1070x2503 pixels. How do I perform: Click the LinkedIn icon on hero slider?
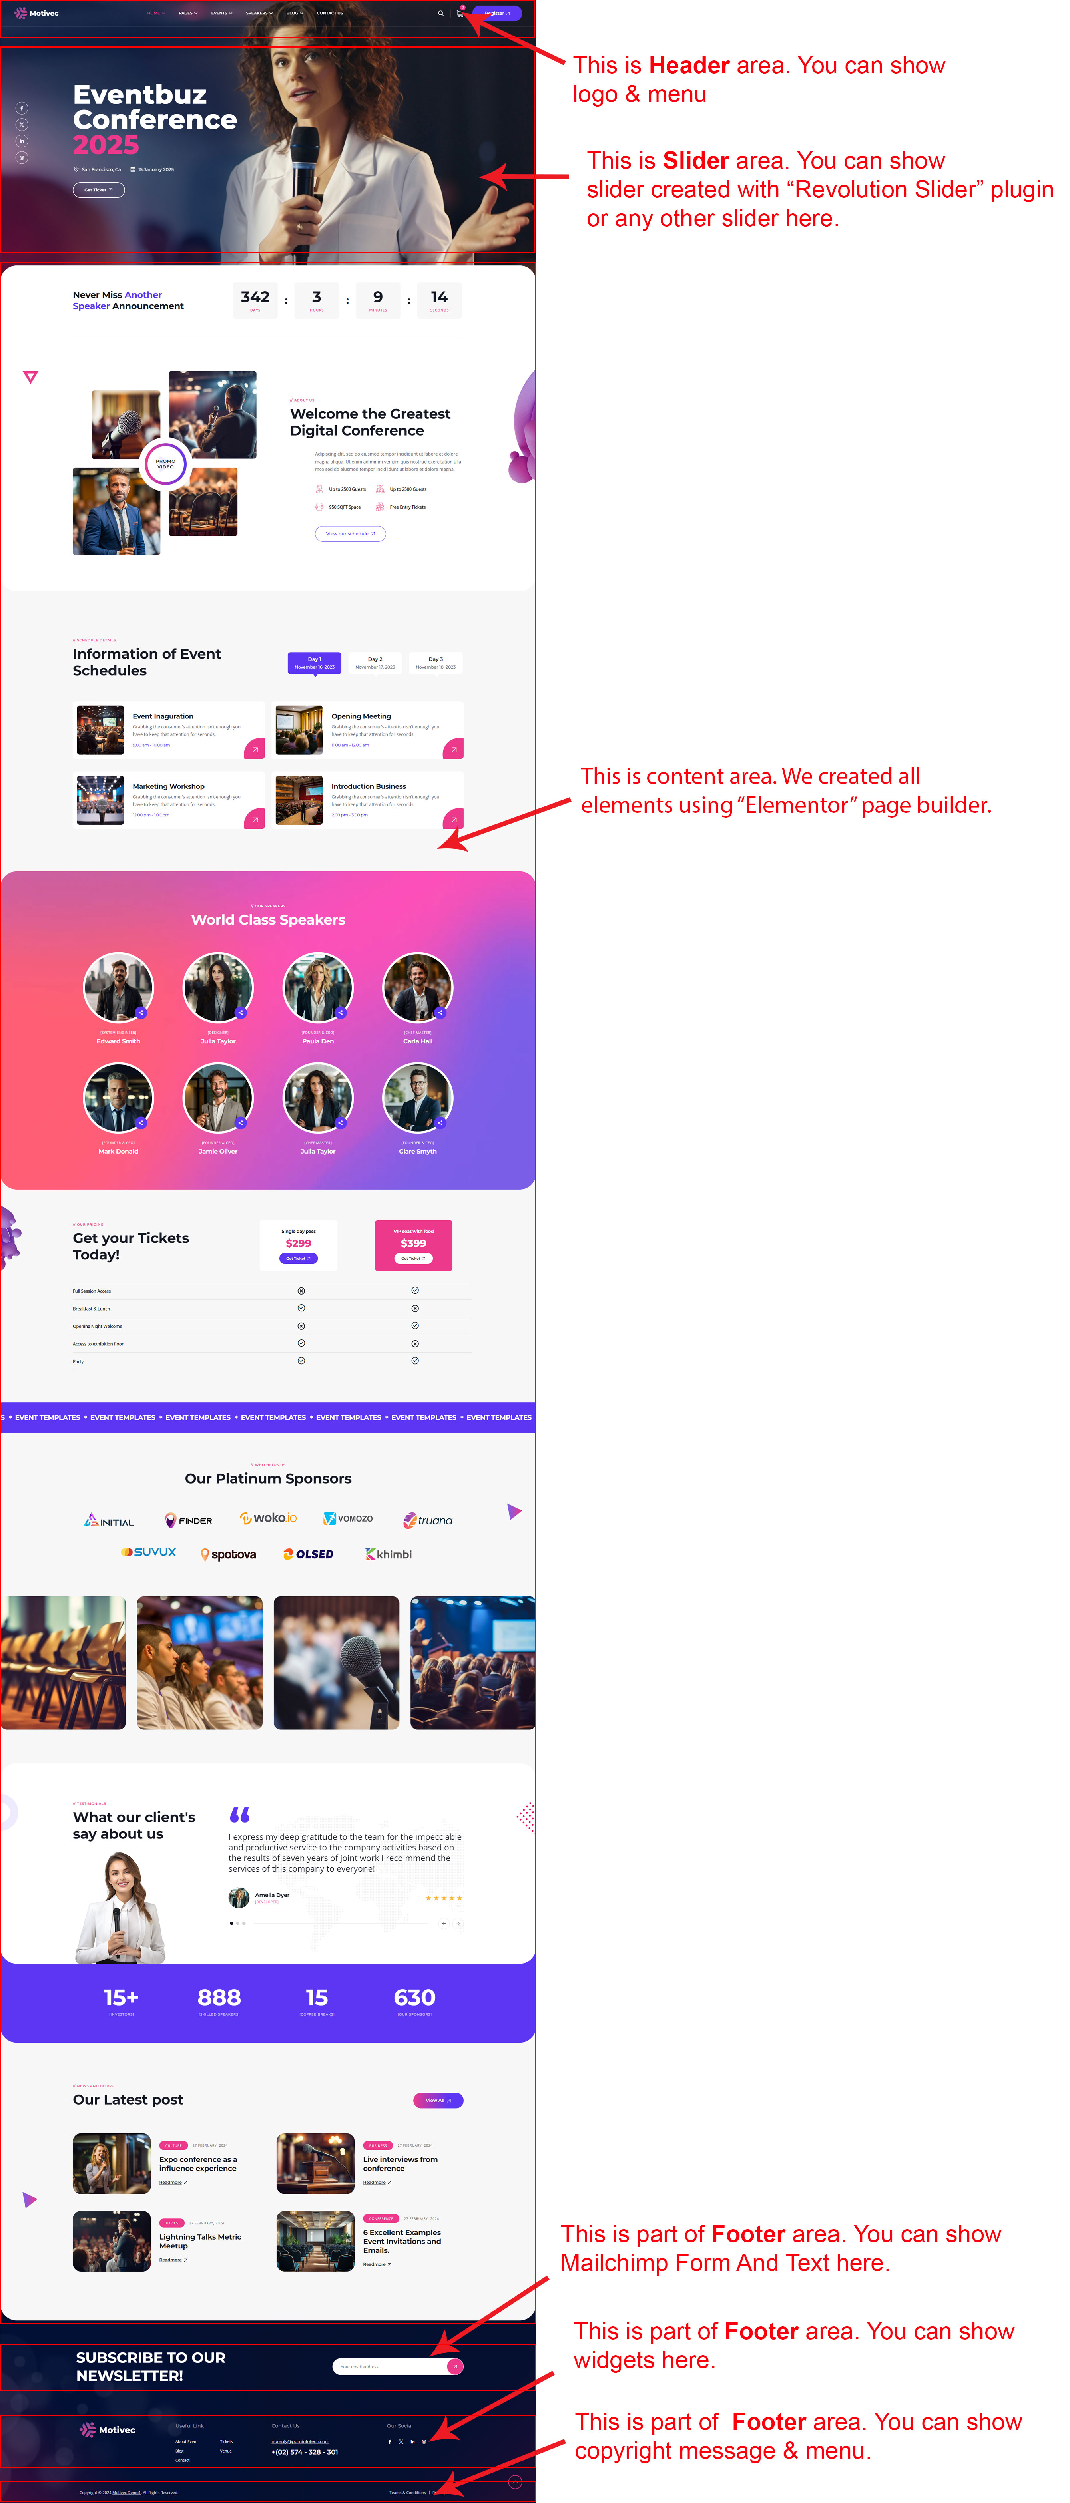pos(21,141)
